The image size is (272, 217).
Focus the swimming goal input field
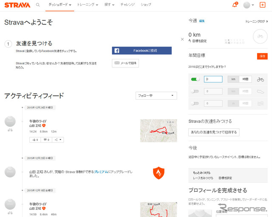(213, 103)
